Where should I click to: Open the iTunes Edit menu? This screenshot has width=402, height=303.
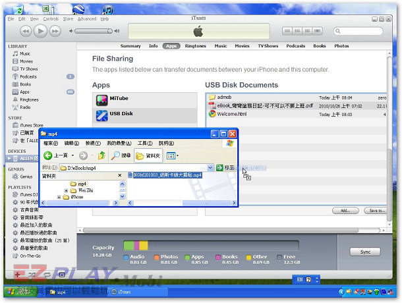[22, 18]
